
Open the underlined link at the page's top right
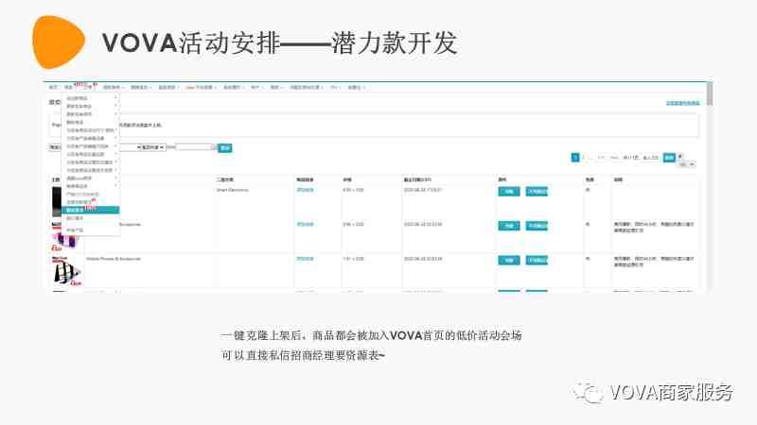[x=682, y=103]
